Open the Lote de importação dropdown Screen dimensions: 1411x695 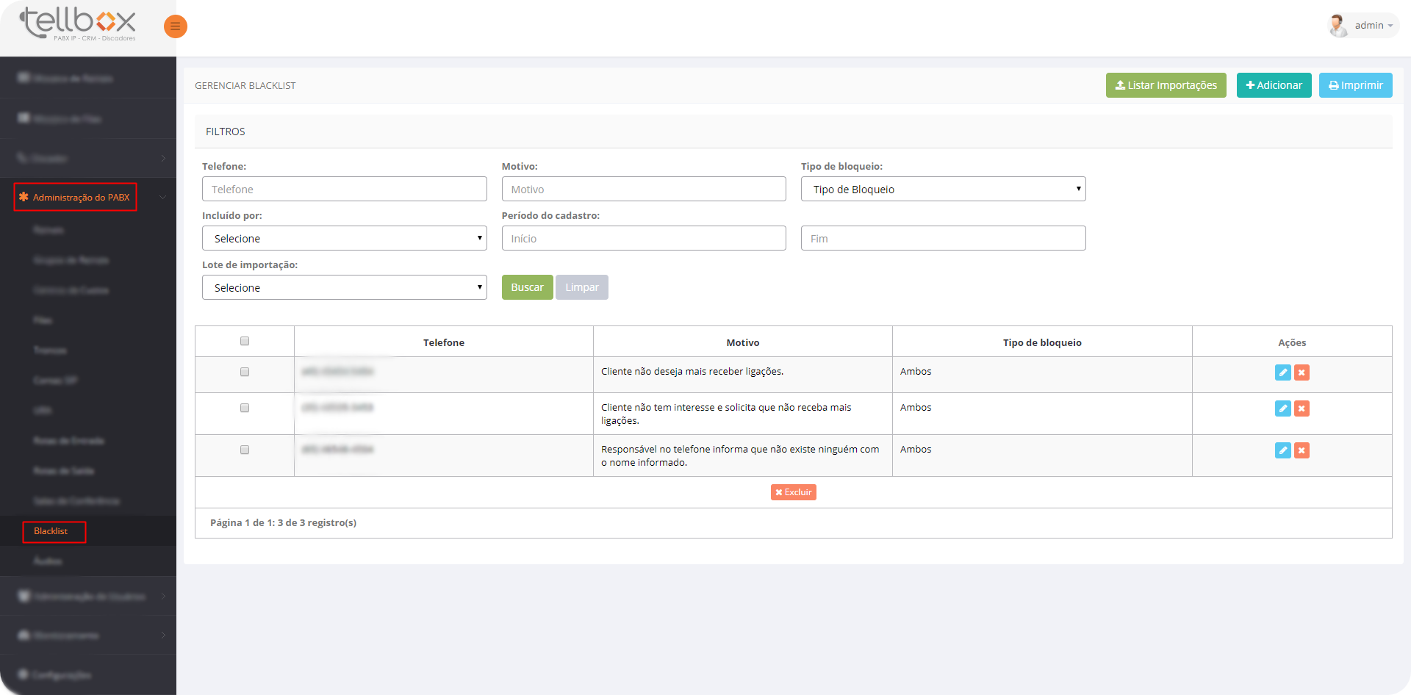[344, 287]
